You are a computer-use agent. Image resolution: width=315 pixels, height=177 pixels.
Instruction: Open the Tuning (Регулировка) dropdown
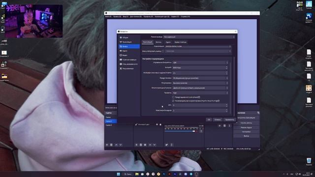click(x=200, y=83)
